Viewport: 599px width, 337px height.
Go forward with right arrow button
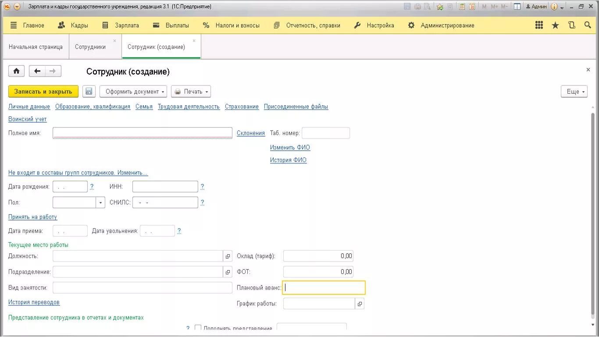pyautogui.click(x=53, y=71)
